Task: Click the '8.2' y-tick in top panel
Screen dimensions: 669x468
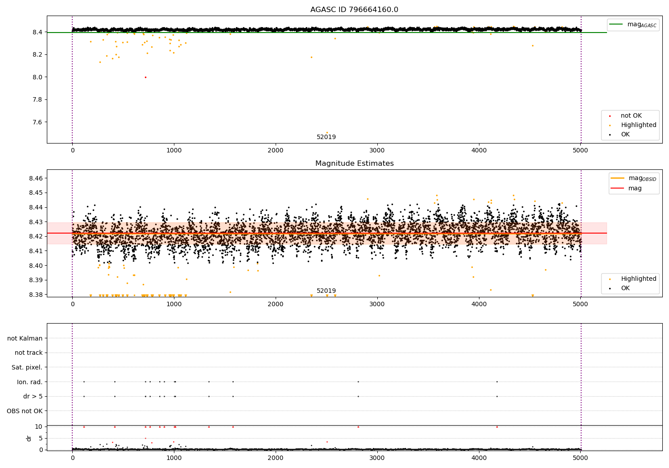Action: 37,55
